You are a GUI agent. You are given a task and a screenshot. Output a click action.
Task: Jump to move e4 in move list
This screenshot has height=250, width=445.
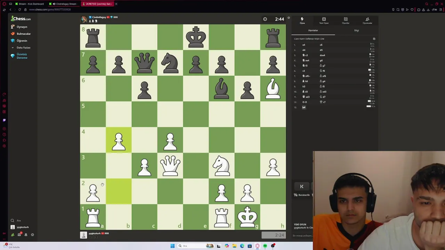click(304, 45)
